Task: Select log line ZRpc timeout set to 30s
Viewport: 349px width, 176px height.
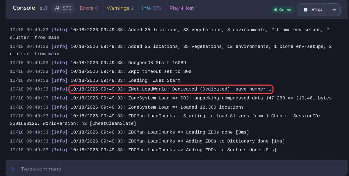Action: click(101, 71)
